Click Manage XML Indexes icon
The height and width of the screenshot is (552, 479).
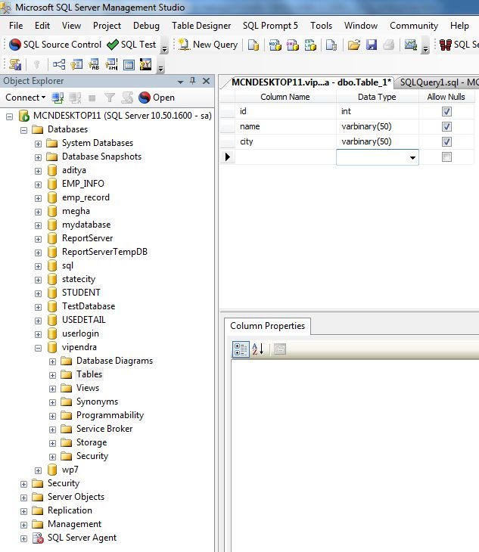112,65
